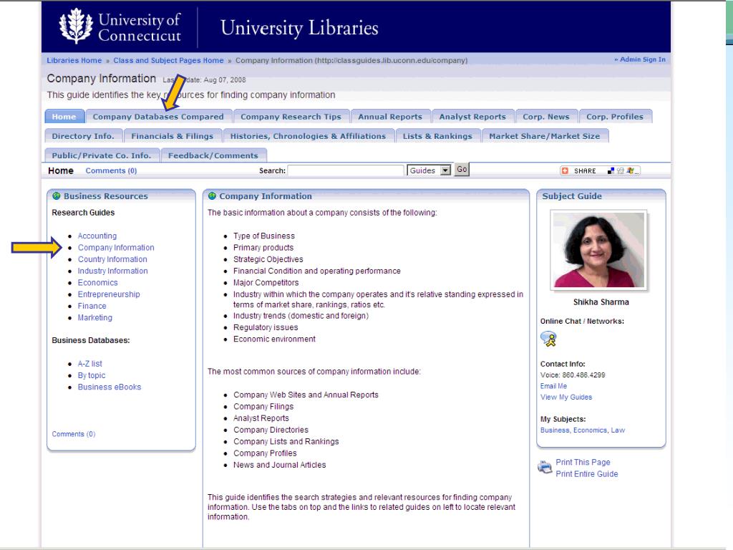Click Print Entire Guide
This screenshot has width=733, height=550.
point(587,474)
